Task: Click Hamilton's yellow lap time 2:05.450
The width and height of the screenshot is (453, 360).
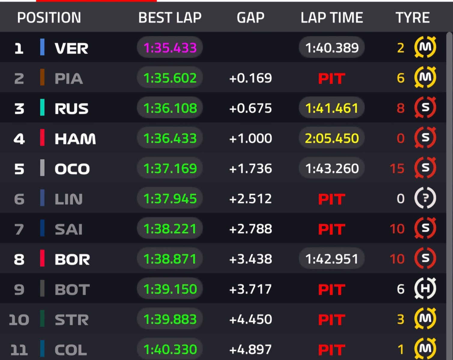Action: click(332, 138)
